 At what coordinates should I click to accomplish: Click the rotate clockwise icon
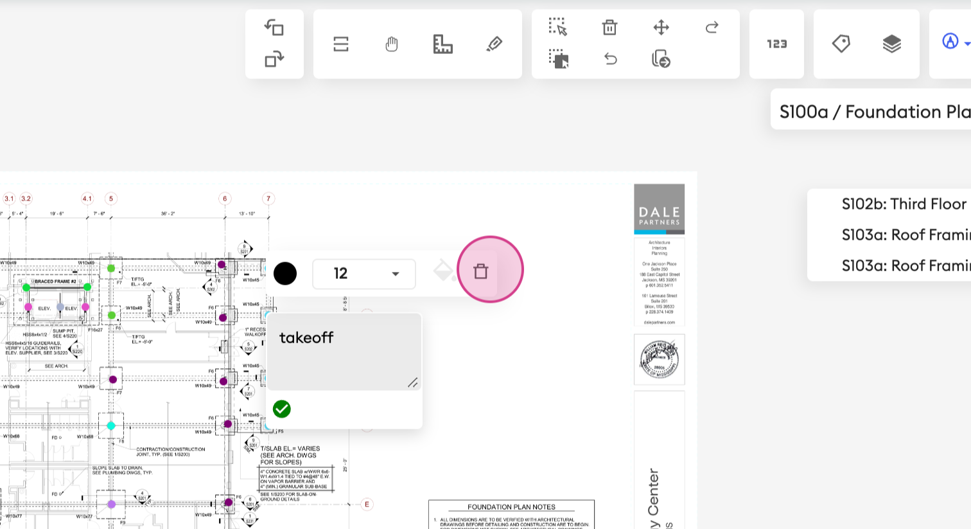coord(274,59)
